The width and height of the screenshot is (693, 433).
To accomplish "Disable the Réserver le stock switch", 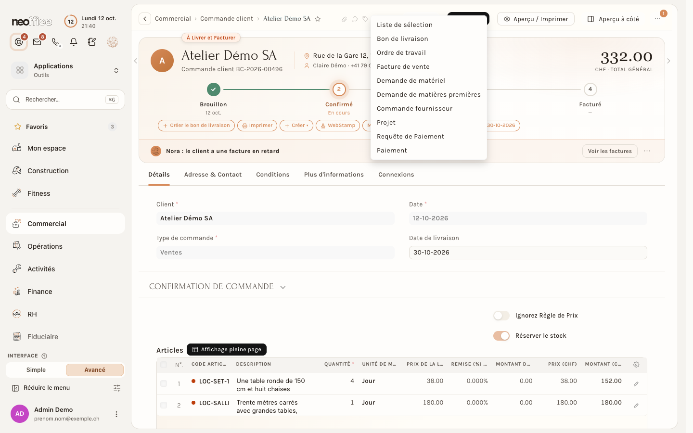I will point(501,336).
